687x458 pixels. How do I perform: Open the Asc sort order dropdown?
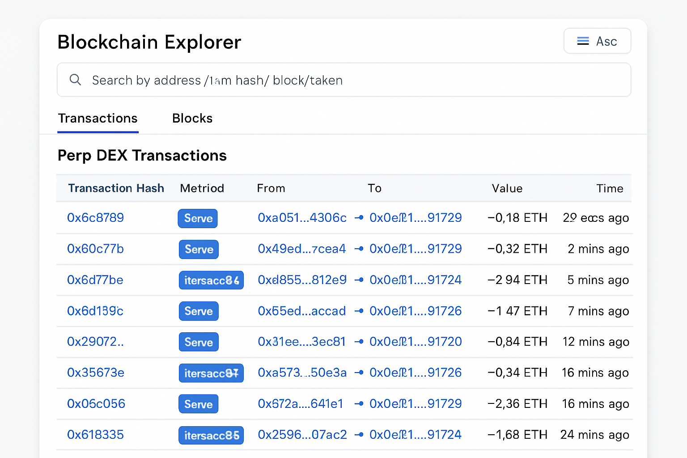point(598,41)
